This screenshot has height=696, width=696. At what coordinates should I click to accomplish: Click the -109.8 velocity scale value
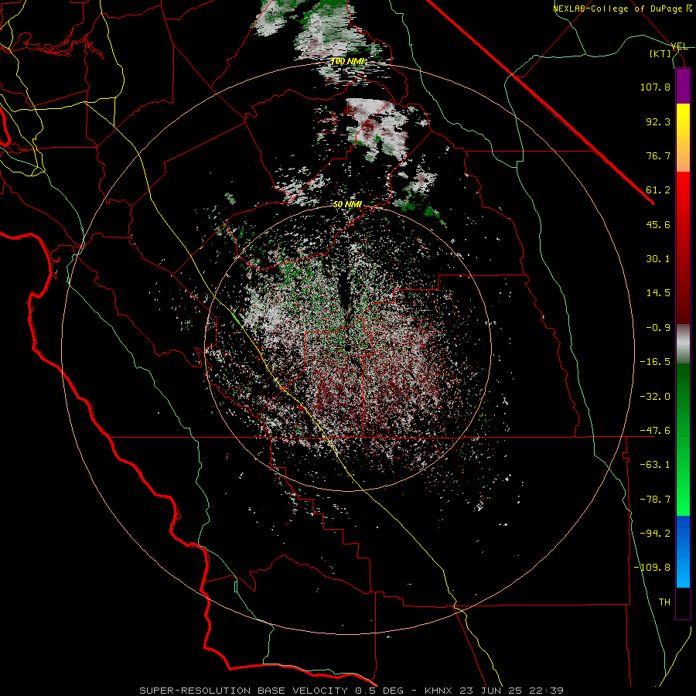tap(652, 568)
